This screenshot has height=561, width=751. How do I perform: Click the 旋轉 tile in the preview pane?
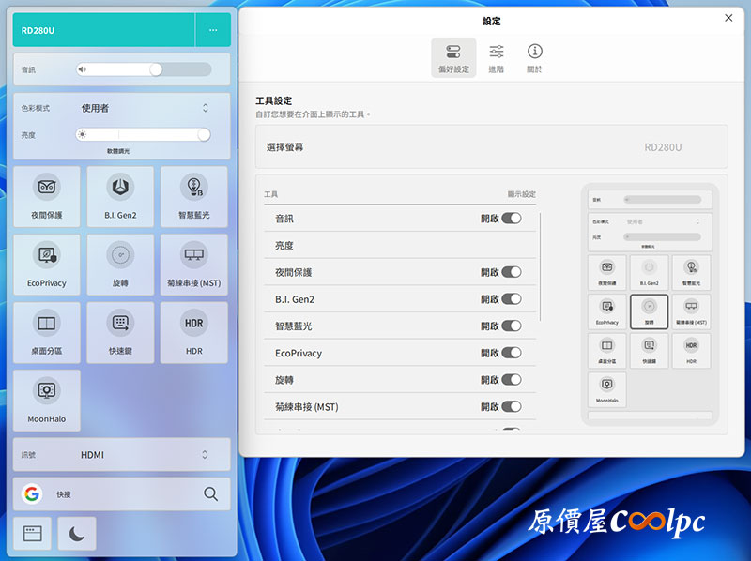click(x=649, y=311)
